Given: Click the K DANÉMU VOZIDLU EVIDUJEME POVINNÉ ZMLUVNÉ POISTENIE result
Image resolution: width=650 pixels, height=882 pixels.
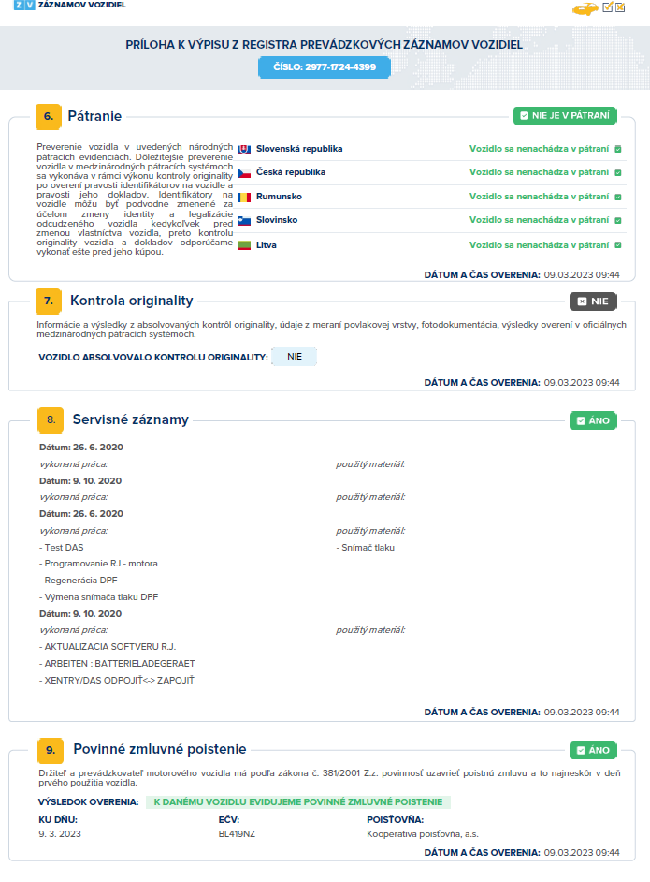Looking at the screenshot, I should [x=298, y=802].
